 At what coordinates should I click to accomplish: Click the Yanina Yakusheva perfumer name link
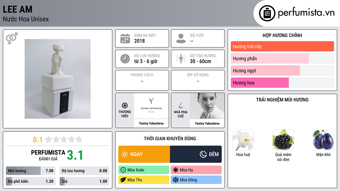207,123
